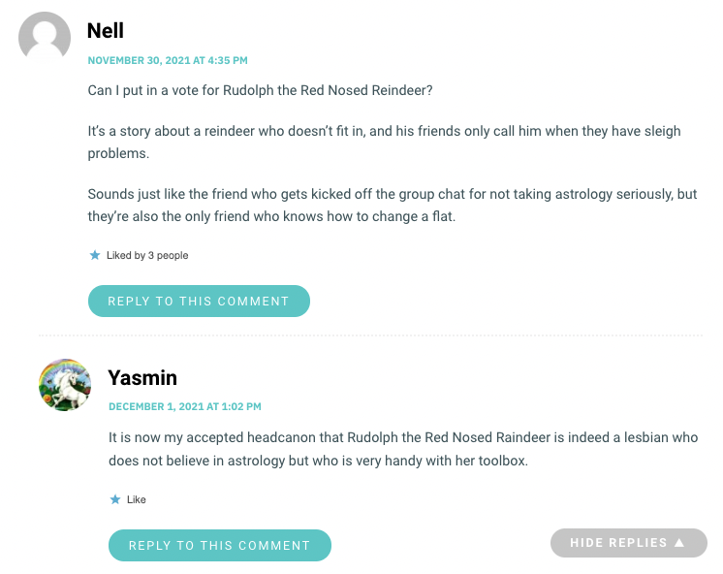The height and width of the screenshot is (574, 723).
Task: Open the "3 people" likers link
Action: [x=168, y=255]
